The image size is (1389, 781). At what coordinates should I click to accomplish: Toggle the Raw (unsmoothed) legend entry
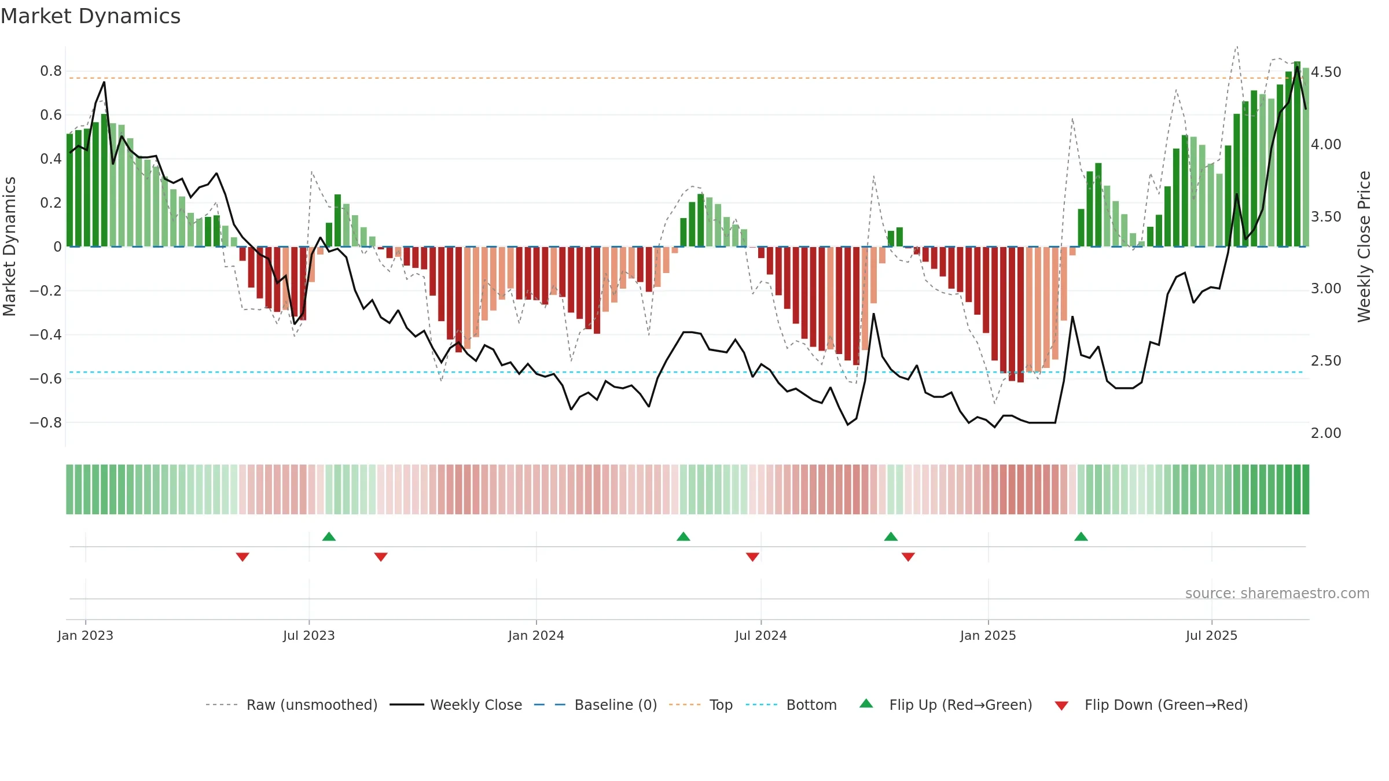point(292,705)
